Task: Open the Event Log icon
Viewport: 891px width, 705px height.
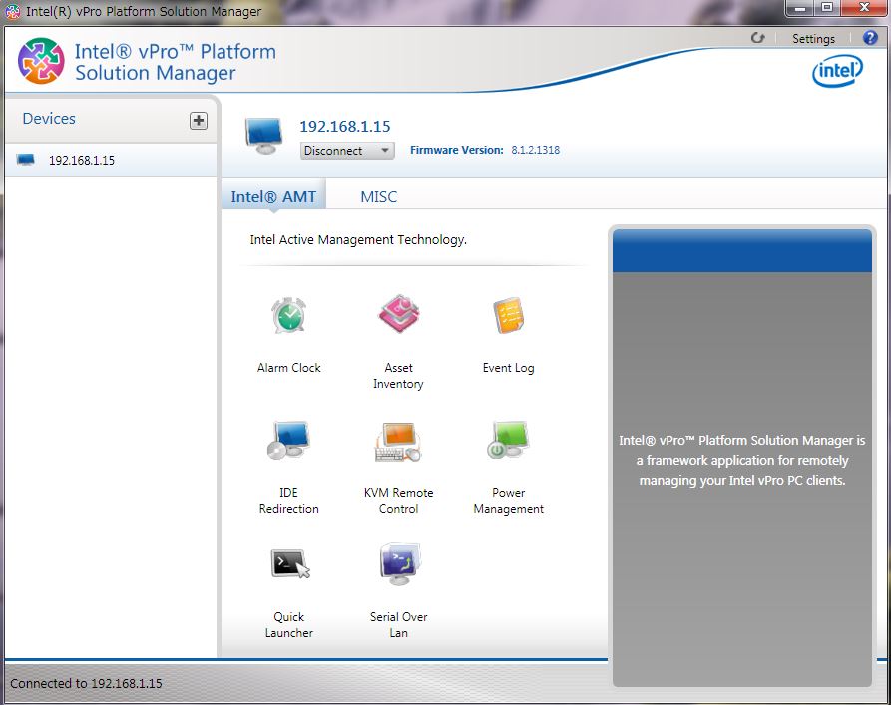Action: click(508, 317)
